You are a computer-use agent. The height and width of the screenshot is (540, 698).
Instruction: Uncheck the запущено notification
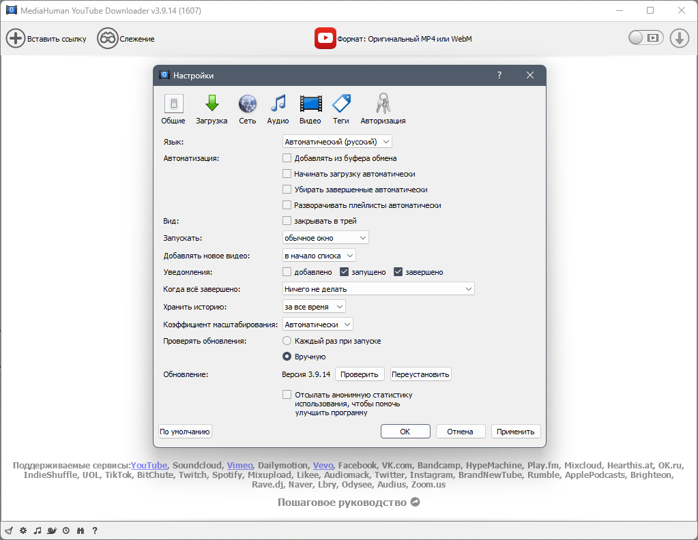[344, 272]
